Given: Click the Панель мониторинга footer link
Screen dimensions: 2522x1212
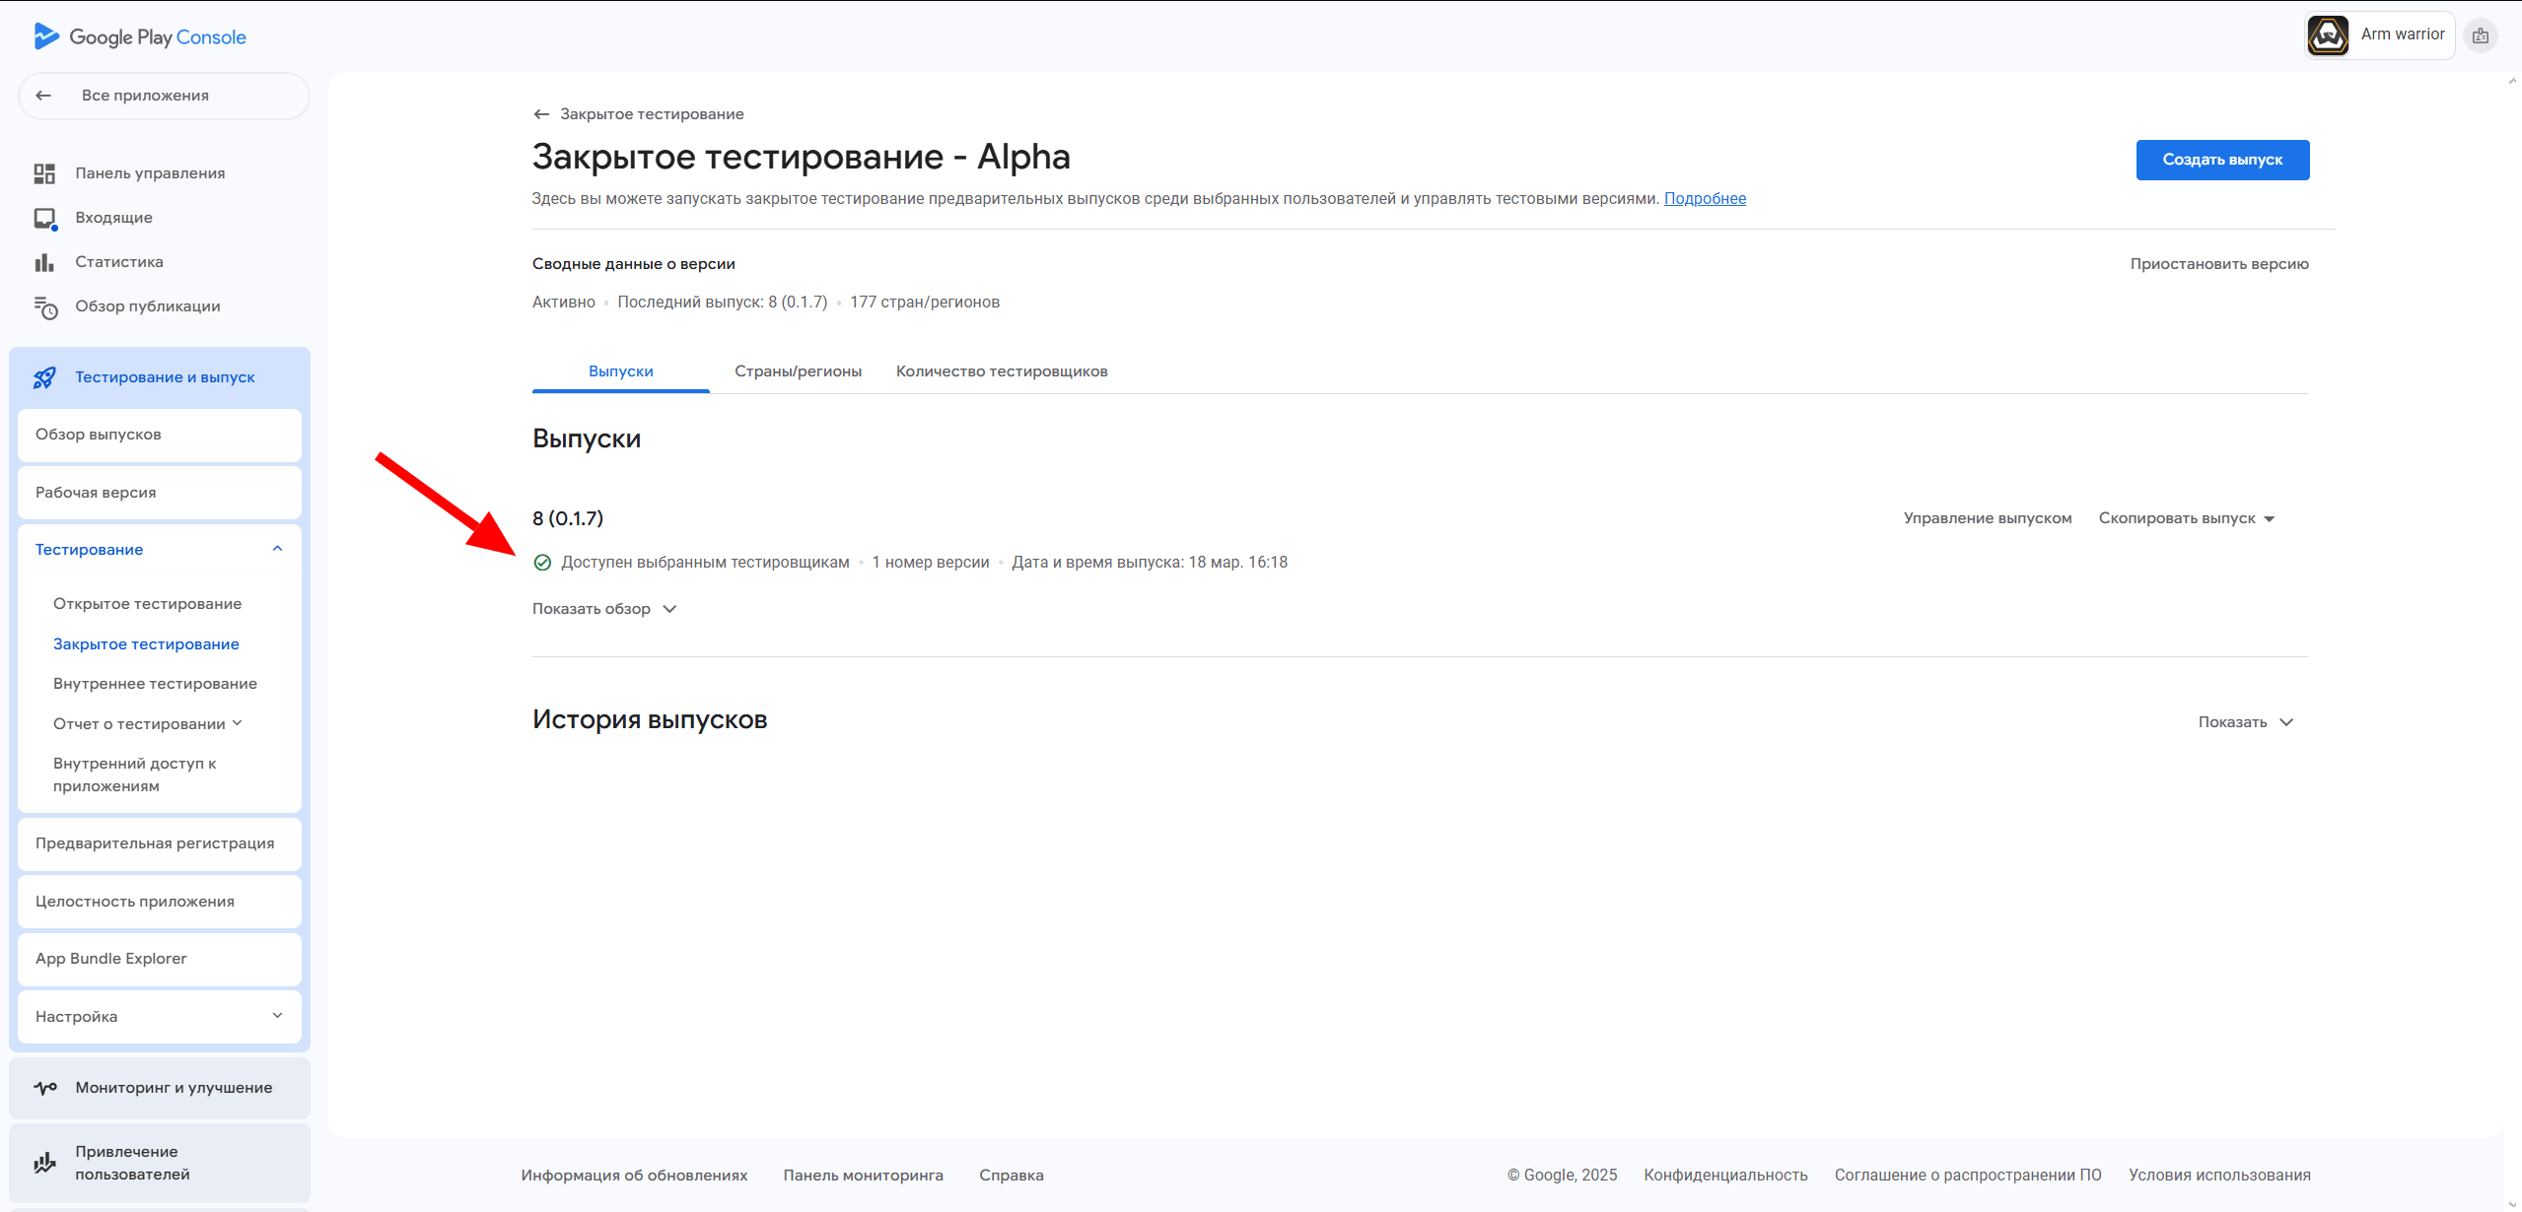Looking at the screenshot, I should point(863,1175).
